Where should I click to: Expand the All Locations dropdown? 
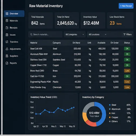coord(98,35)
